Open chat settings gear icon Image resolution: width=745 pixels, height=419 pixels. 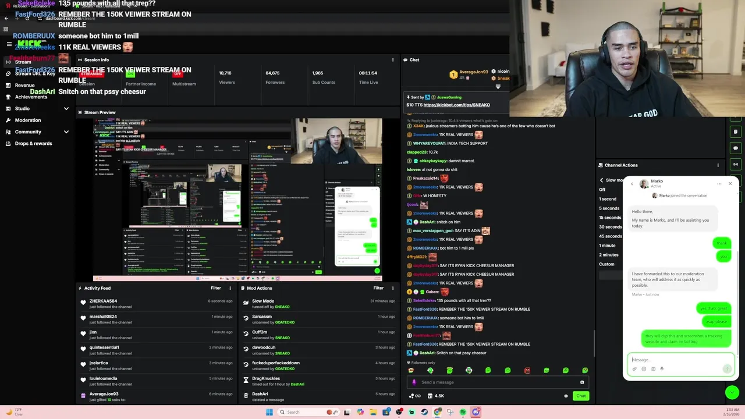566,396
